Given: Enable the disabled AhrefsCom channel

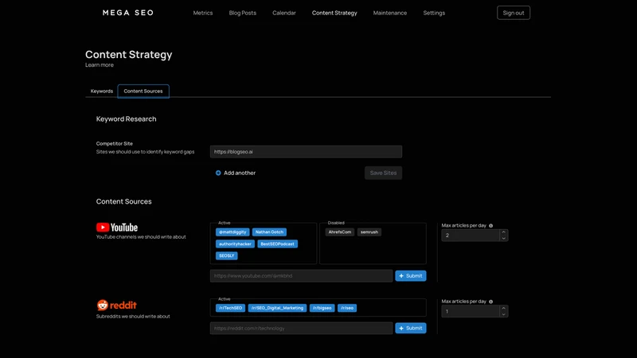Looking at the screenshot, I should tap(340, 232).
